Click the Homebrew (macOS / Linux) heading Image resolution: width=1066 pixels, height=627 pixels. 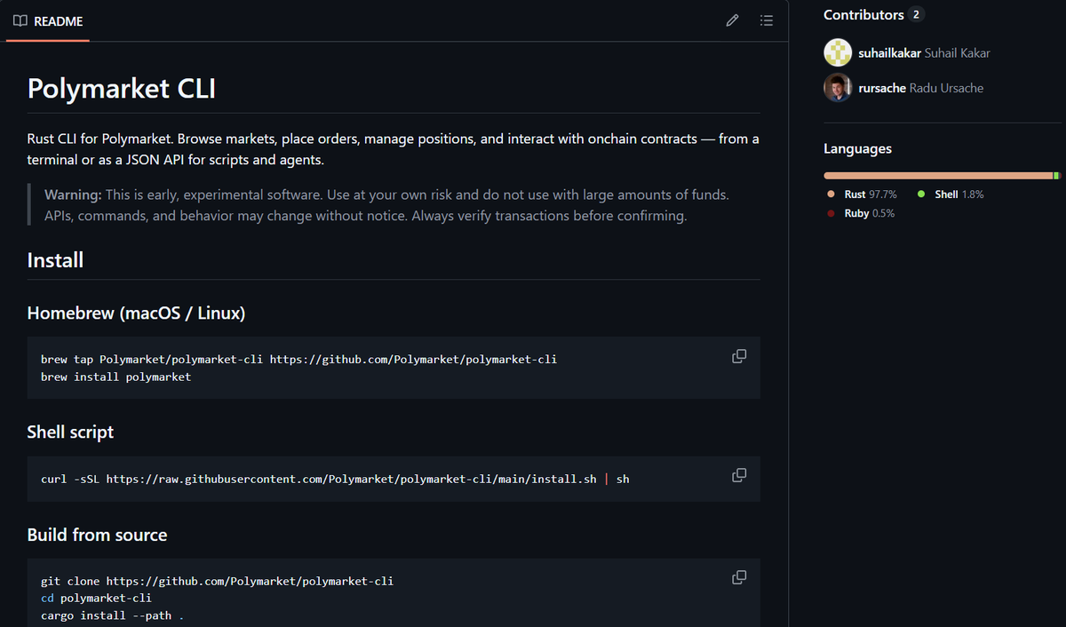(x=136, y=313)
